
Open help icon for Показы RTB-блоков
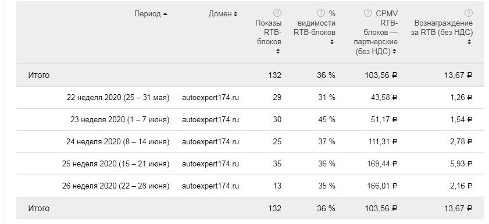(x=277, y=13)
